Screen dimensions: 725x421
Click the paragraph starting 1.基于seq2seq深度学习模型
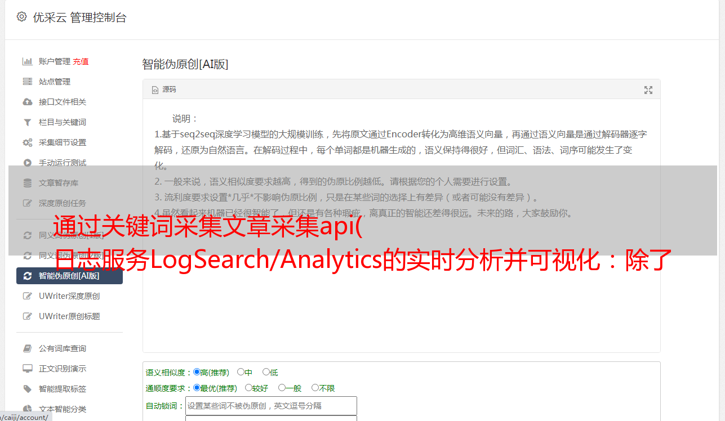pos(401,150)
